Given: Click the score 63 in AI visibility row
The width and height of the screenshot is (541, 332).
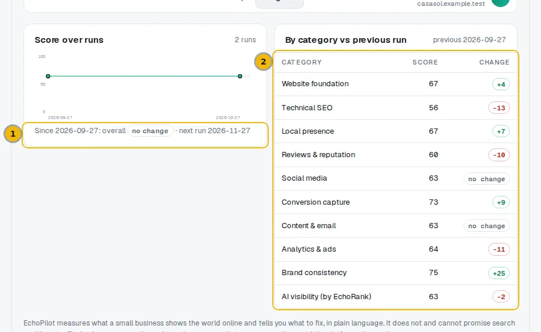Looking at the screenshot, I should [434, 296].
